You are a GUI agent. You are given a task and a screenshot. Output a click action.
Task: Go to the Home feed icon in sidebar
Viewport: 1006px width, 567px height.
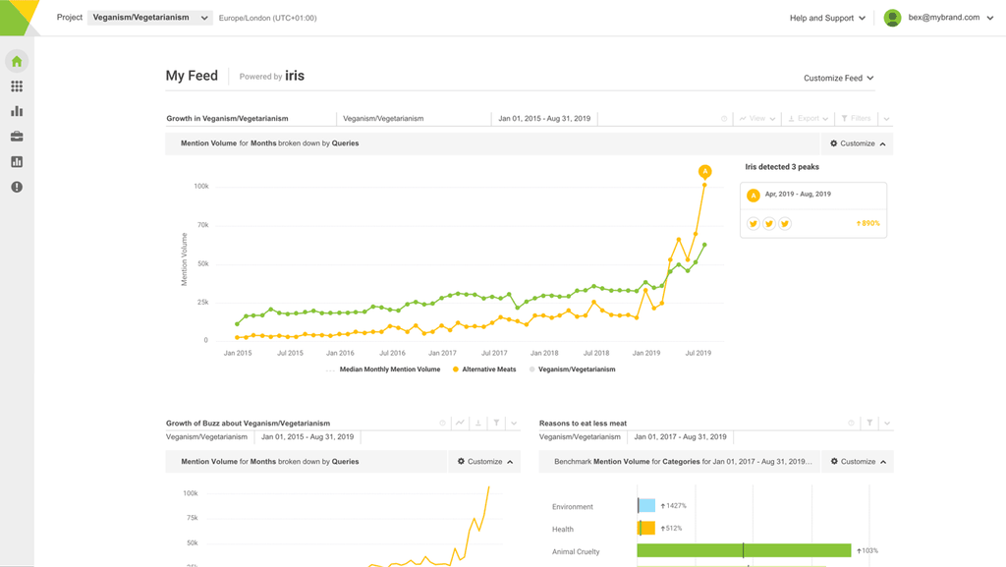(17, 61)
